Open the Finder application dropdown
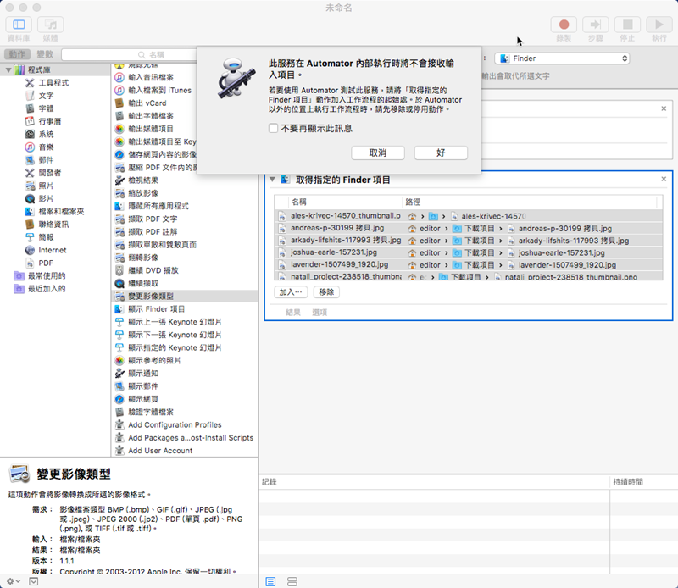Image resolution: width=678 pixels, height=588 pixels. pyautogui.click(x=563, y=58)
